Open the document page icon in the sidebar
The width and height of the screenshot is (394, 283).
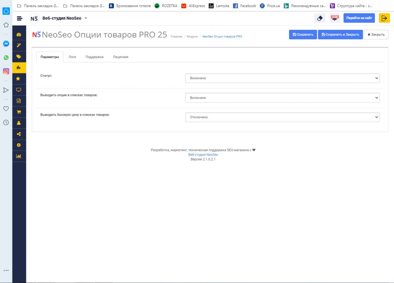[x=19, y=101]
